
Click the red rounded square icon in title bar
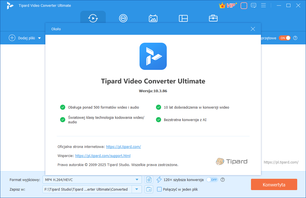pyautogui.click(x=244, y=5)
